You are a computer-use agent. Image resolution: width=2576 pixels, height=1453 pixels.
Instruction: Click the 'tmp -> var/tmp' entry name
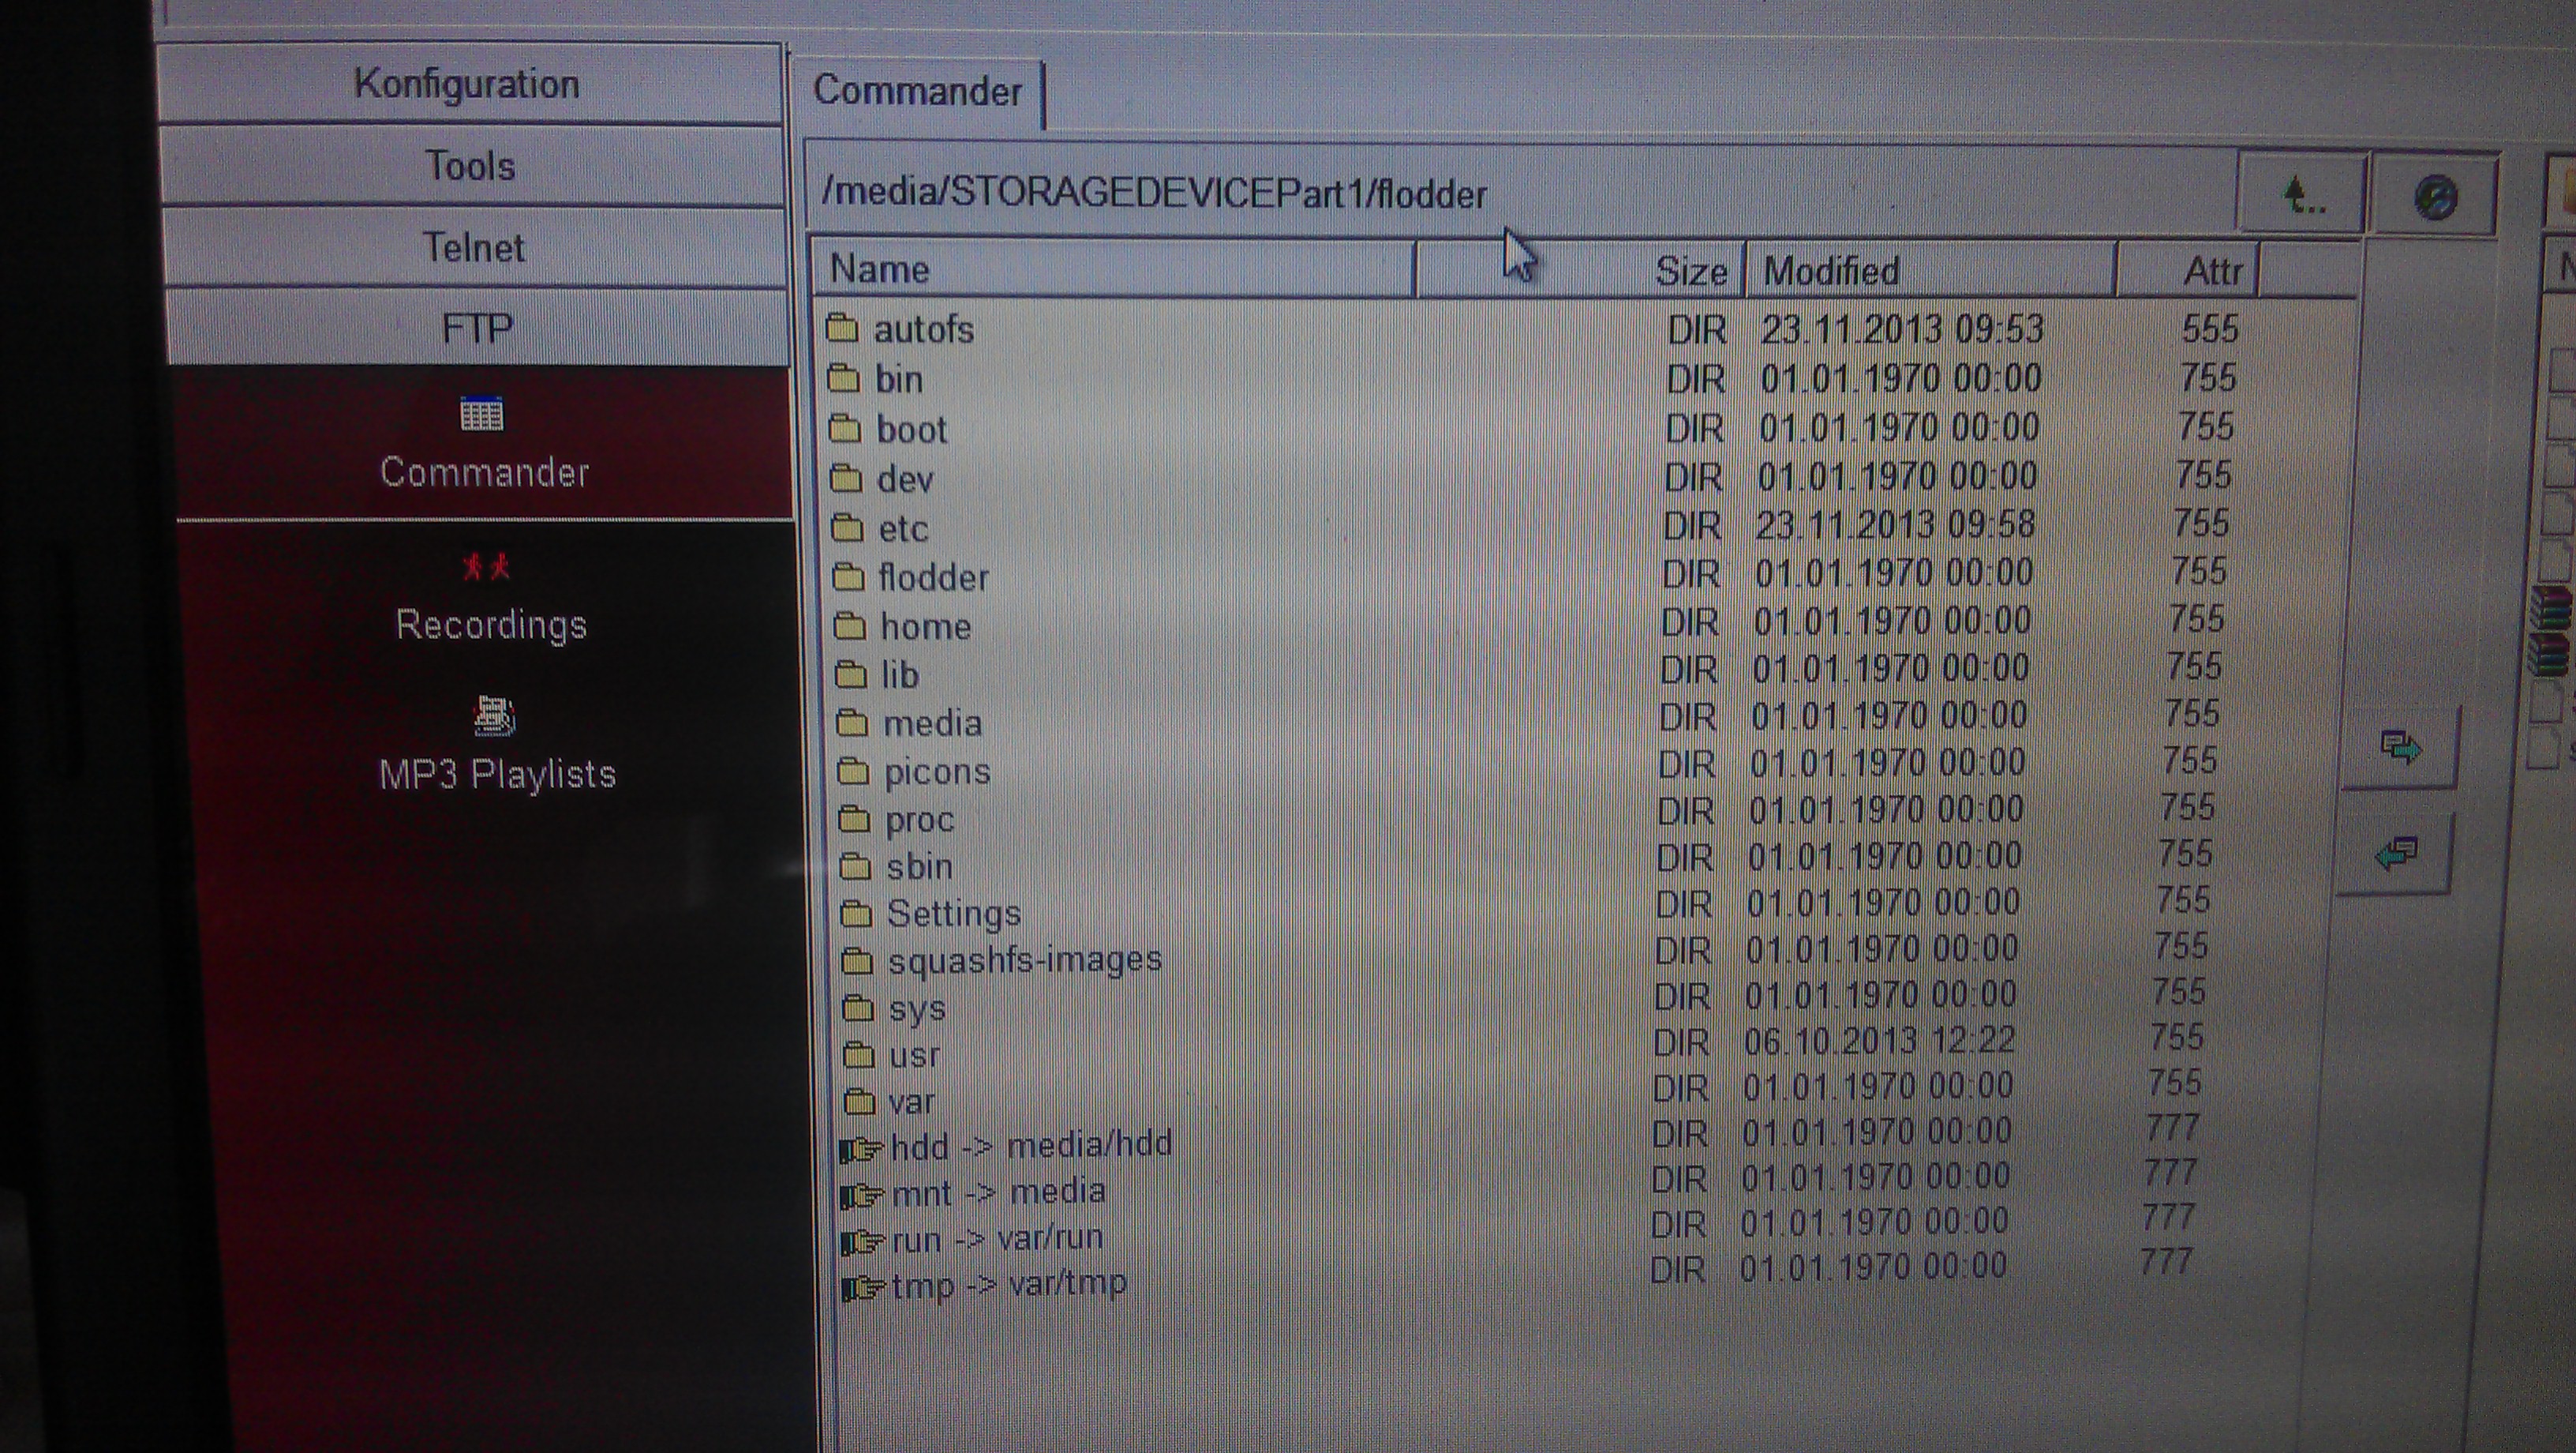1009,1285
